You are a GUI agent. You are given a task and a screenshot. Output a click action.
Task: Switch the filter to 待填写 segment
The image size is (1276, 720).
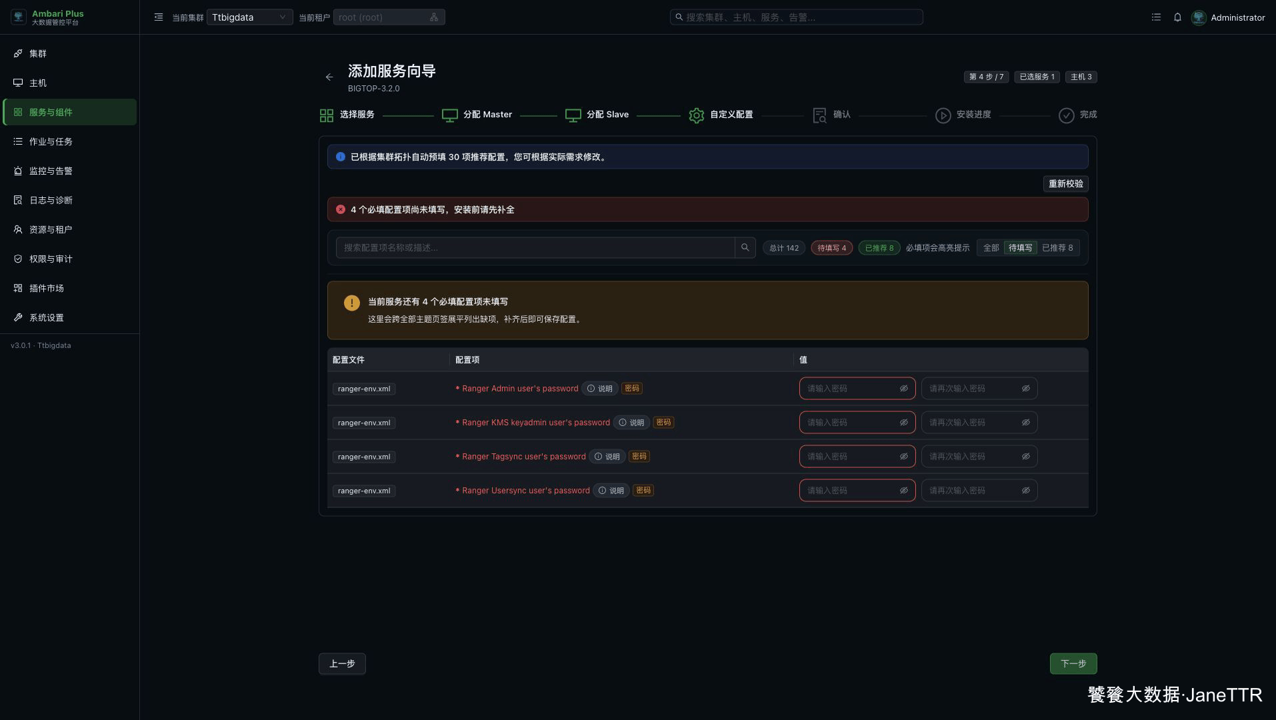click(1020, 248)
